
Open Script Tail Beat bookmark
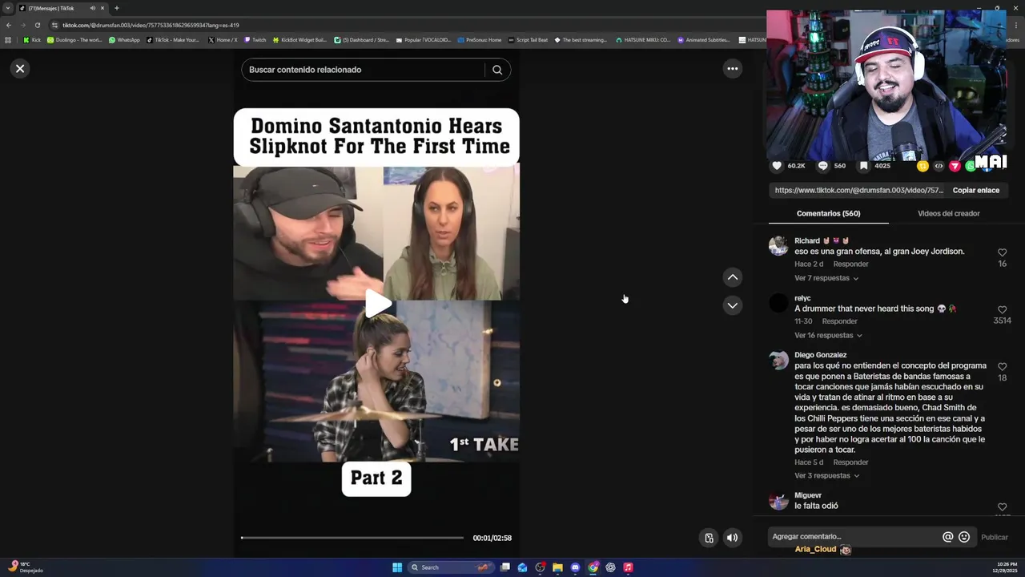point(529,39)
